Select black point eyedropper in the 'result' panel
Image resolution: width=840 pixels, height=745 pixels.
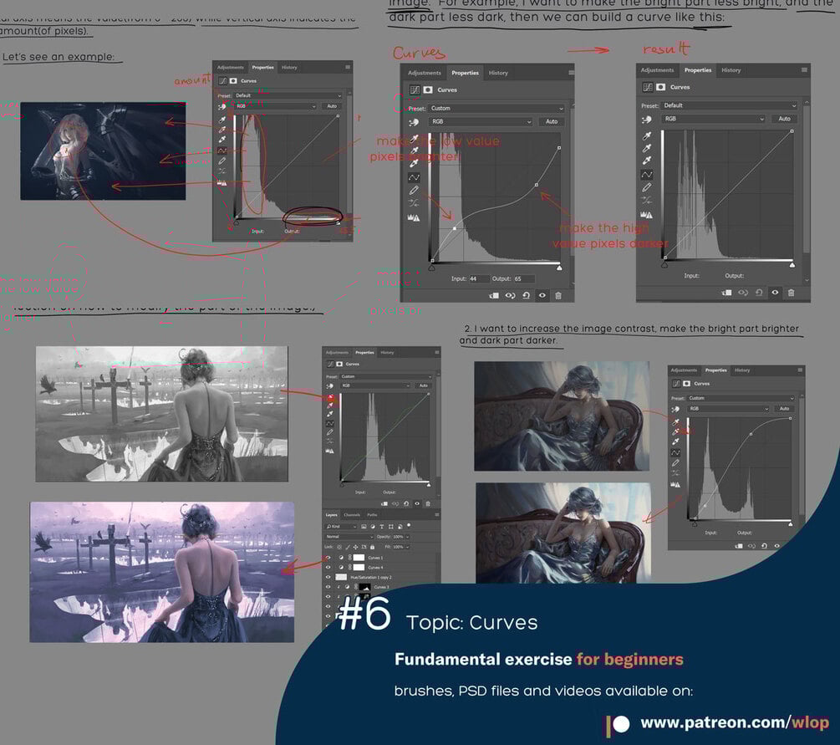(x=647, y=136)
